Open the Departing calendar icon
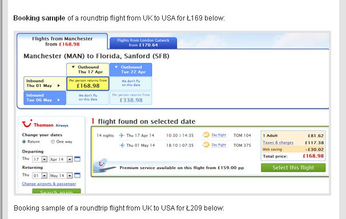This screenshot has width=346, height=219. tap(77, 159)
